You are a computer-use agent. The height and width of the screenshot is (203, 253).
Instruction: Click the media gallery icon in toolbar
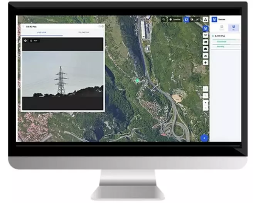click(205, 42)
